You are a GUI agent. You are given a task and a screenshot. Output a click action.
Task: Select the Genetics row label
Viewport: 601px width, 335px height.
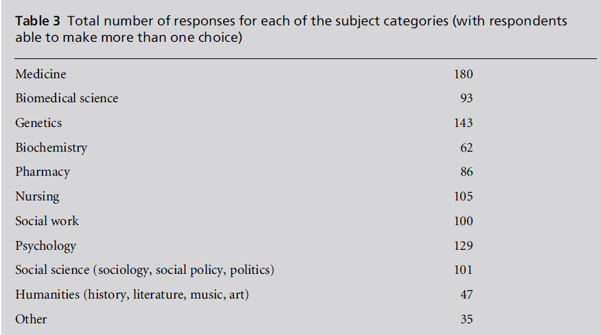[x=38, y=123]
